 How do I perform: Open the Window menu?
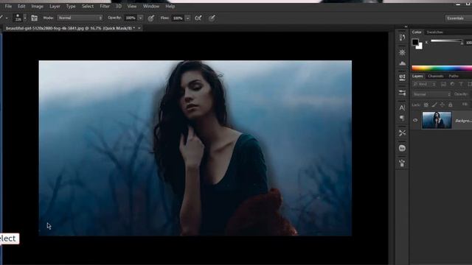point(151,6)
